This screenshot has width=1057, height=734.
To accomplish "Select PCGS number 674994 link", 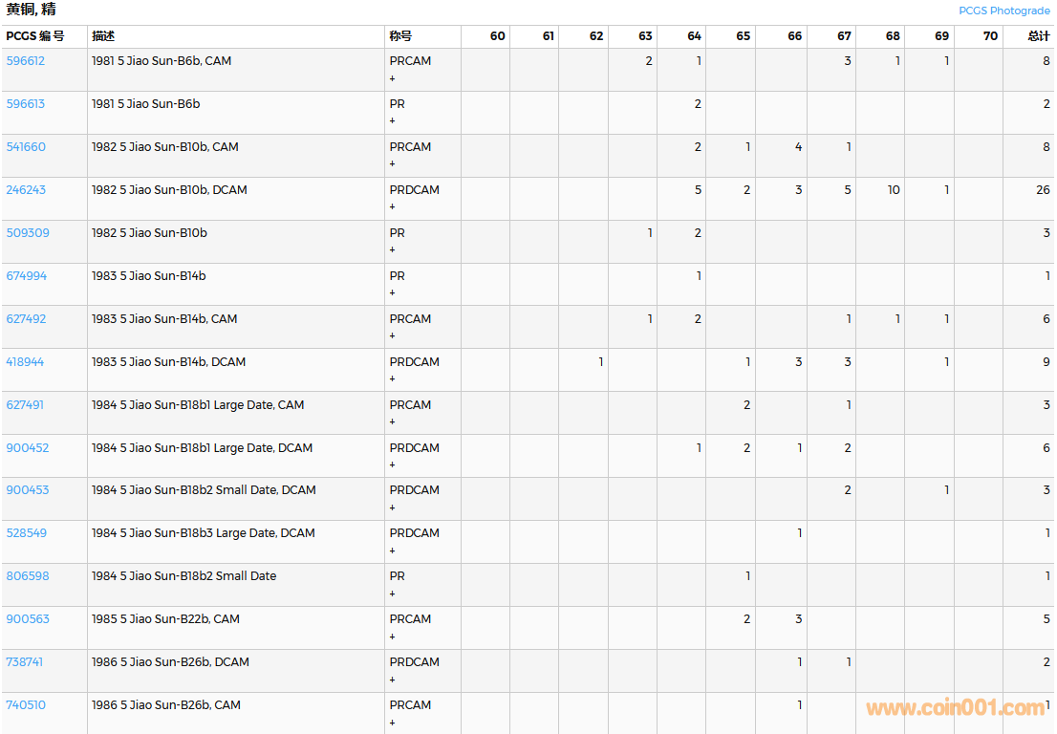I will click(26, 276).
